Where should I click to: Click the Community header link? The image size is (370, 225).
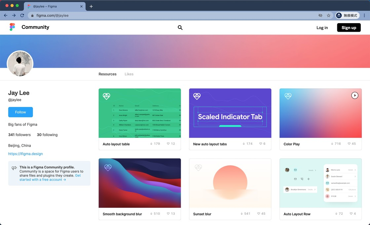click(x=35, y=27)
